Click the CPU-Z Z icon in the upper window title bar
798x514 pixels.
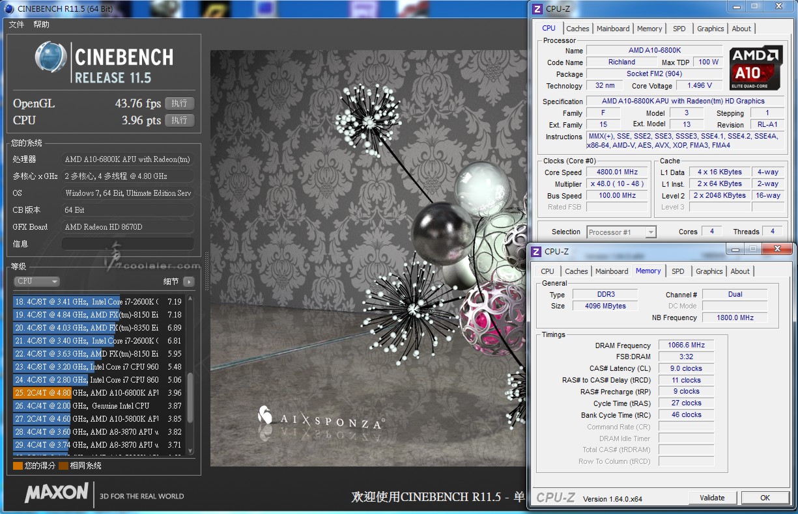537,9
